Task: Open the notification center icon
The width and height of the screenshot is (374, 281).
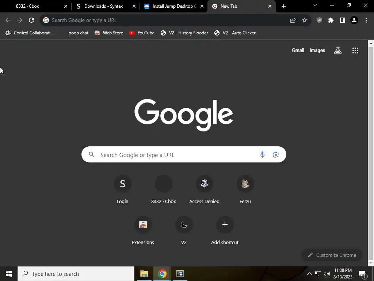Action: click(x=362, y=274)
